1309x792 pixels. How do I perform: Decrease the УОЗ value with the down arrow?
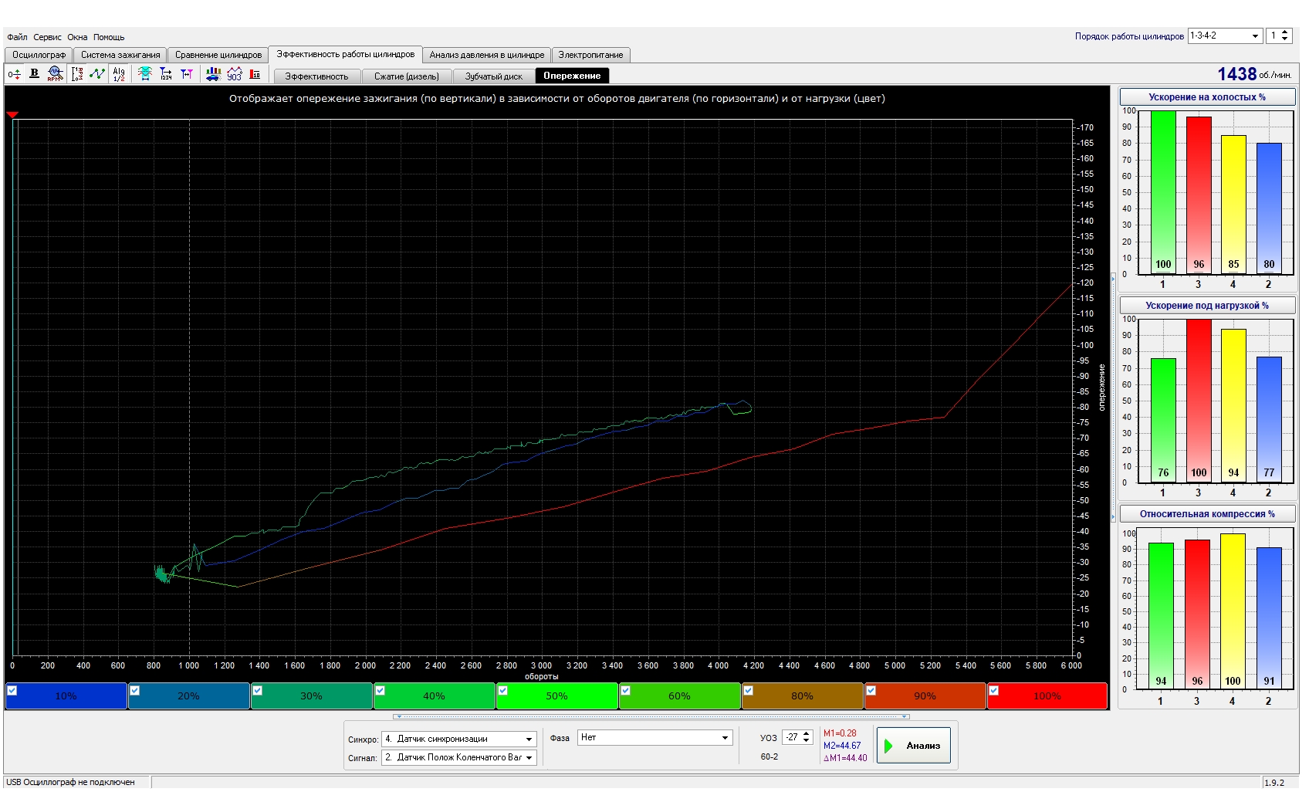[807, 741]
